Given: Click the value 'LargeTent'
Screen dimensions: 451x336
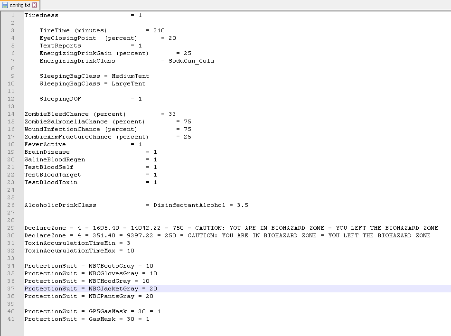Looking at the screenshot, I should pos(129,84).
